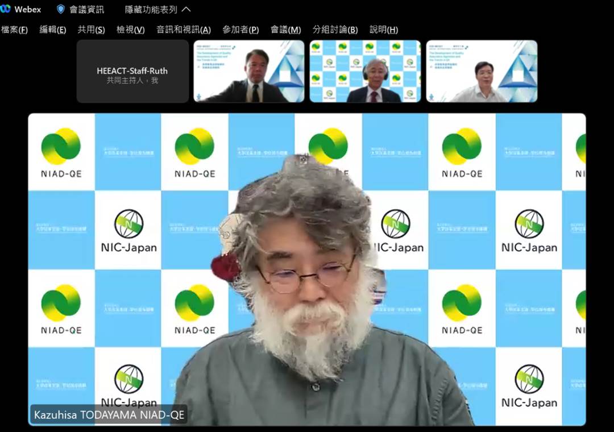Viewport: 614px width, 432px height.
Task: Open the 共用(S) menu
Action: [91, 30]
